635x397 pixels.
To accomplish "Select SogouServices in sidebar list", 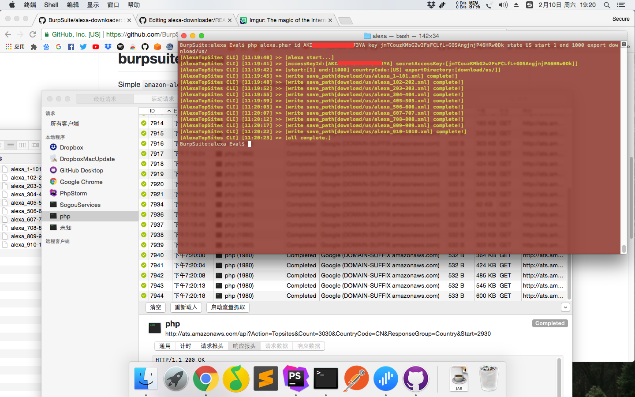I will [90, 205].
